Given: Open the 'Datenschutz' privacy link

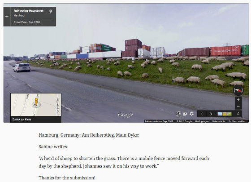Looking at the screenshot, I should [x=219, y=121].
